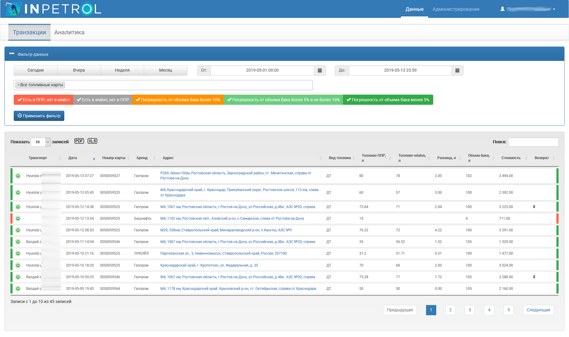This screenshot has width=569, height=337.
Task: Go to page 2
Action: click(450, 310)
